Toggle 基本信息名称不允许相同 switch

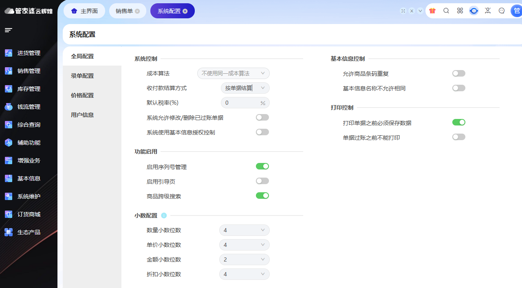click(459, 88)
